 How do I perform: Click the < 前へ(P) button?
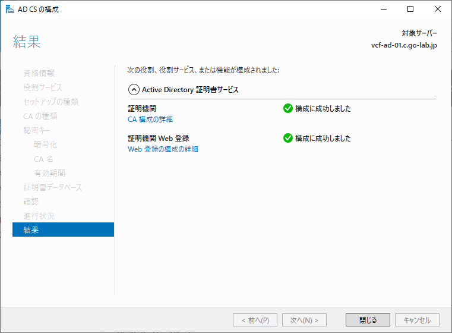[x=255, y=320]
